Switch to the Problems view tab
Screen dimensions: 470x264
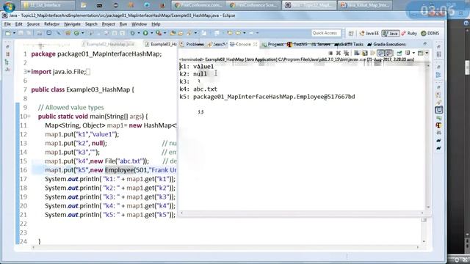tap(192, 44)
